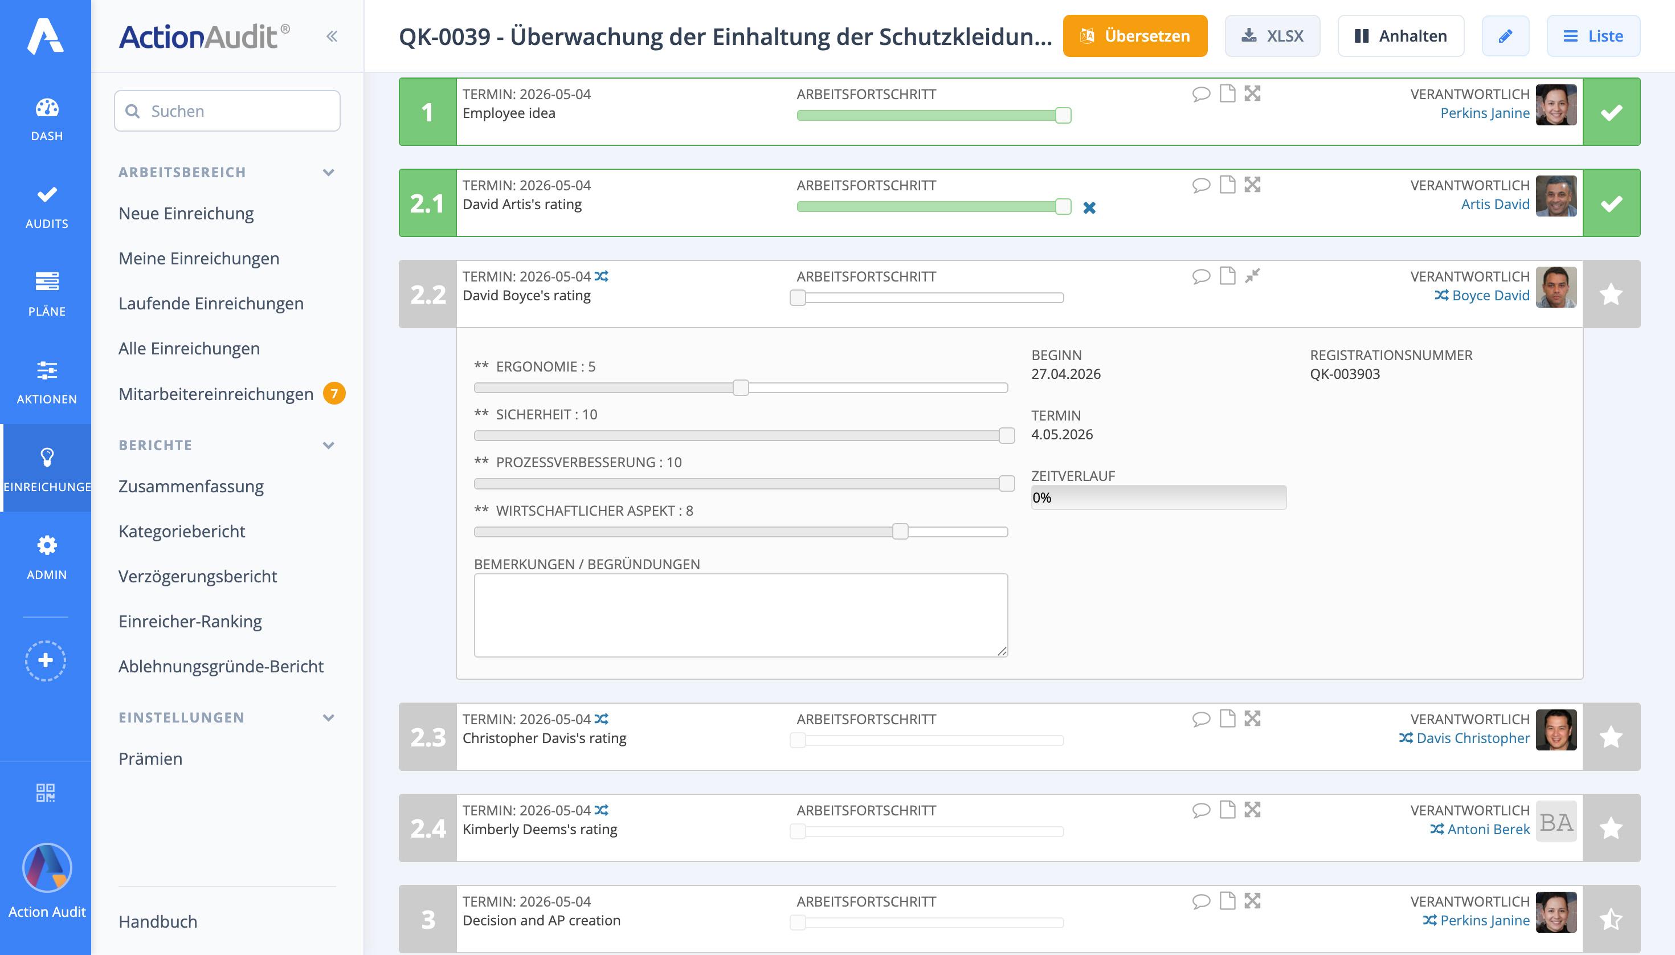Toggle star on Kimberly Deems's rating
This screenshot has height=955, width=1675.
point(1611,828)
